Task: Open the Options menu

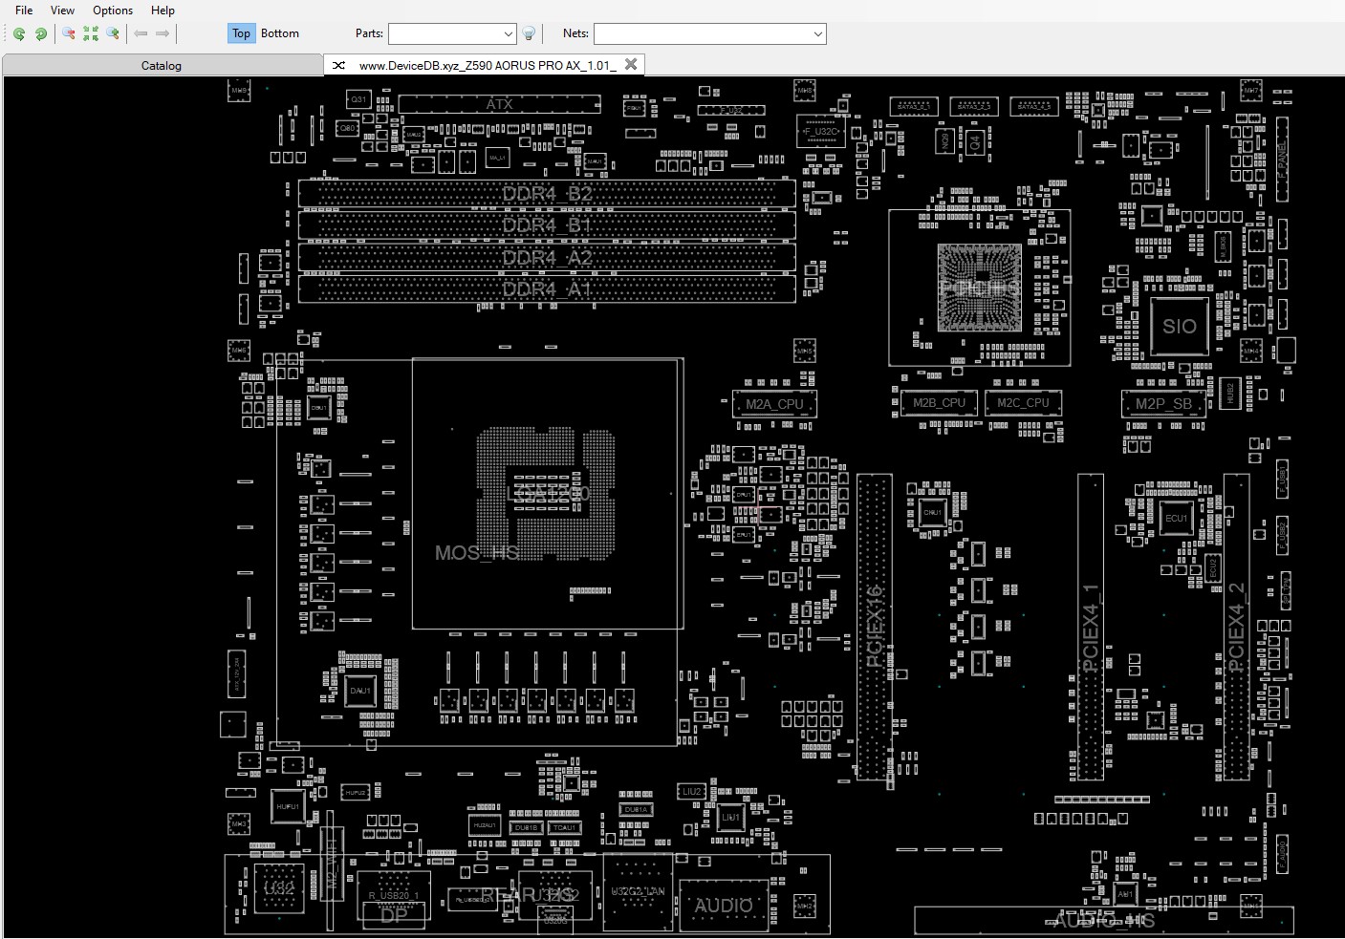Action: (x=113, y=11)
